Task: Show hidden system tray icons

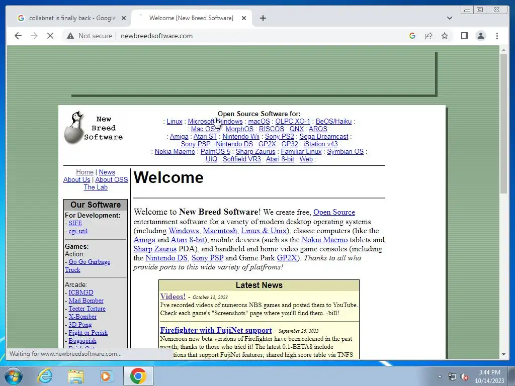Action: coord(440,376)
